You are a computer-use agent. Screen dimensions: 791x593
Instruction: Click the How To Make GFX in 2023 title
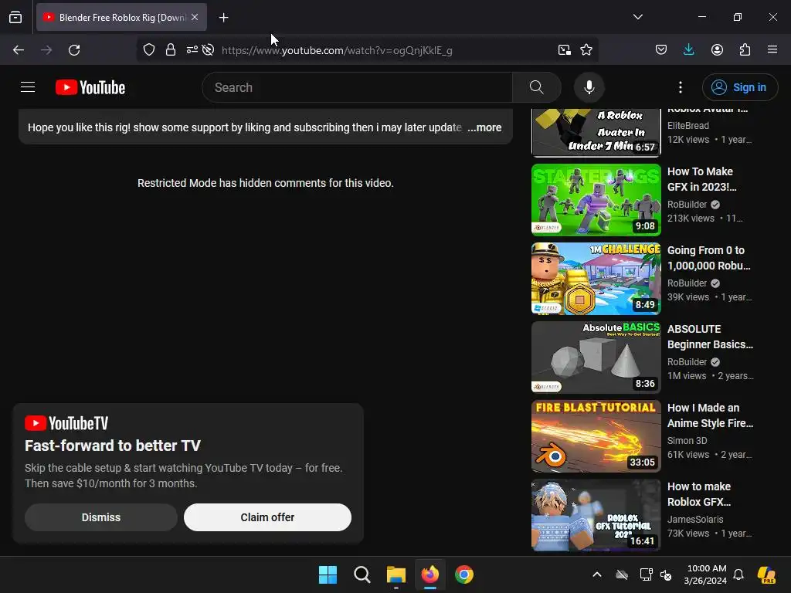click(x=701, y=179)
